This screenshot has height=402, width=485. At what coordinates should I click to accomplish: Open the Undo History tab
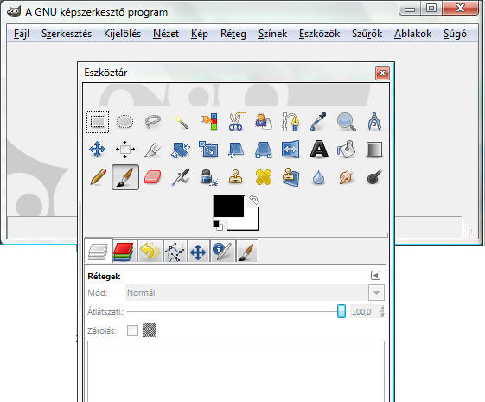tap(150, 252)
